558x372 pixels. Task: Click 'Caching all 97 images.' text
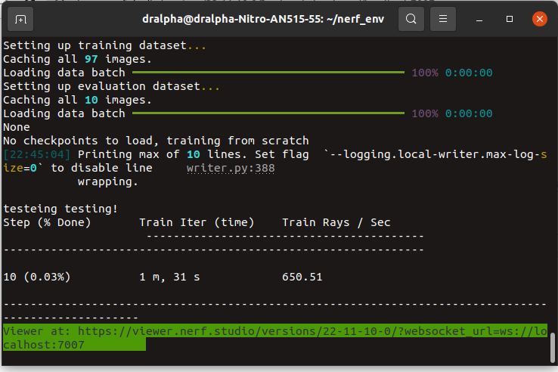click(x=77, y=59)
